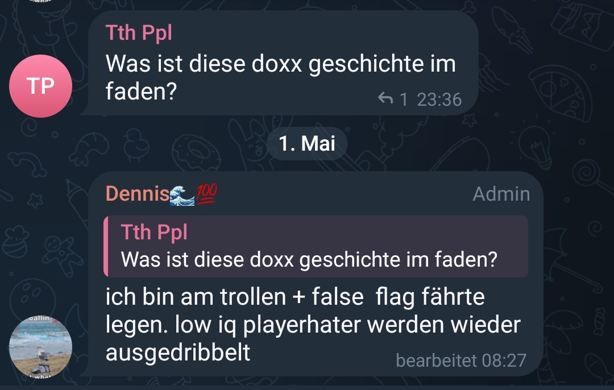Click the pink vertical bar of the quote
Image resolution: width=614 pixels, height=390 pixels.
106,246
